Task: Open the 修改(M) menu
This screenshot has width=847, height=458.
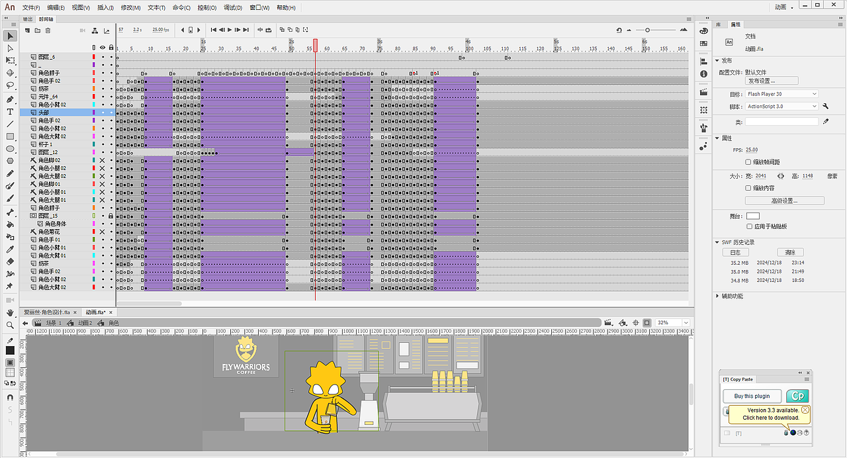Action: point(130,7)
